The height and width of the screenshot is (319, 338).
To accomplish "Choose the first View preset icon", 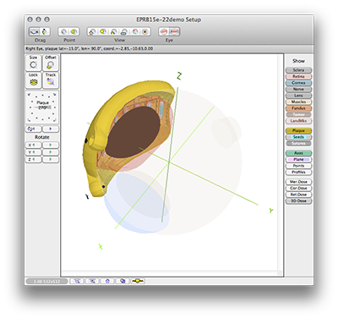I will click(92, 31).
